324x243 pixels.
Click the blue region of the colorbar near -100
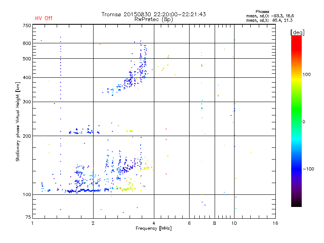point(296,168)
